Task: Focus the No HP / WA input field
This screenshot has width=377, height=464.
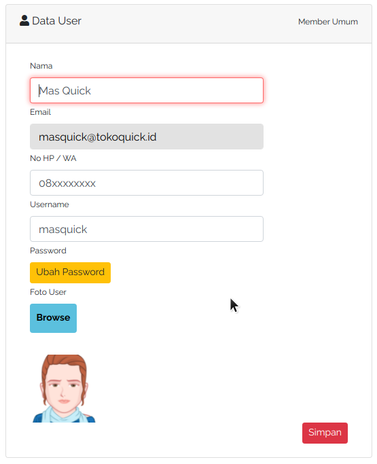Action: click(147, 183)
